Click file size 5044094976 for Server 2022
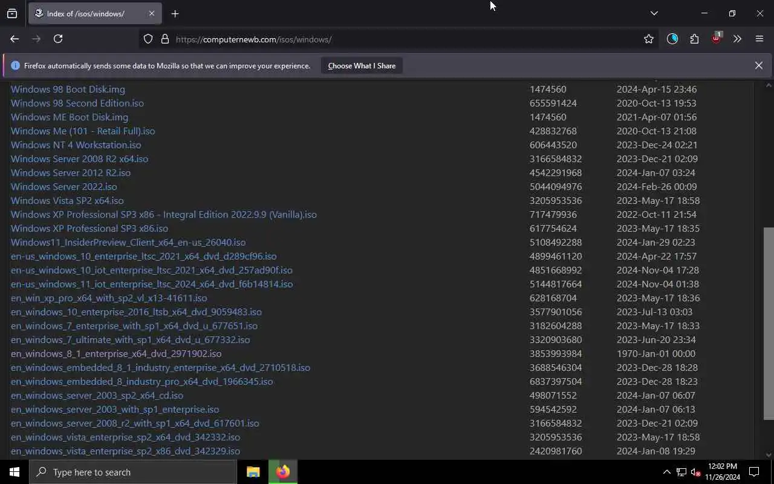The height and width of the screenshot is (484, 774). tap(556, 187)
